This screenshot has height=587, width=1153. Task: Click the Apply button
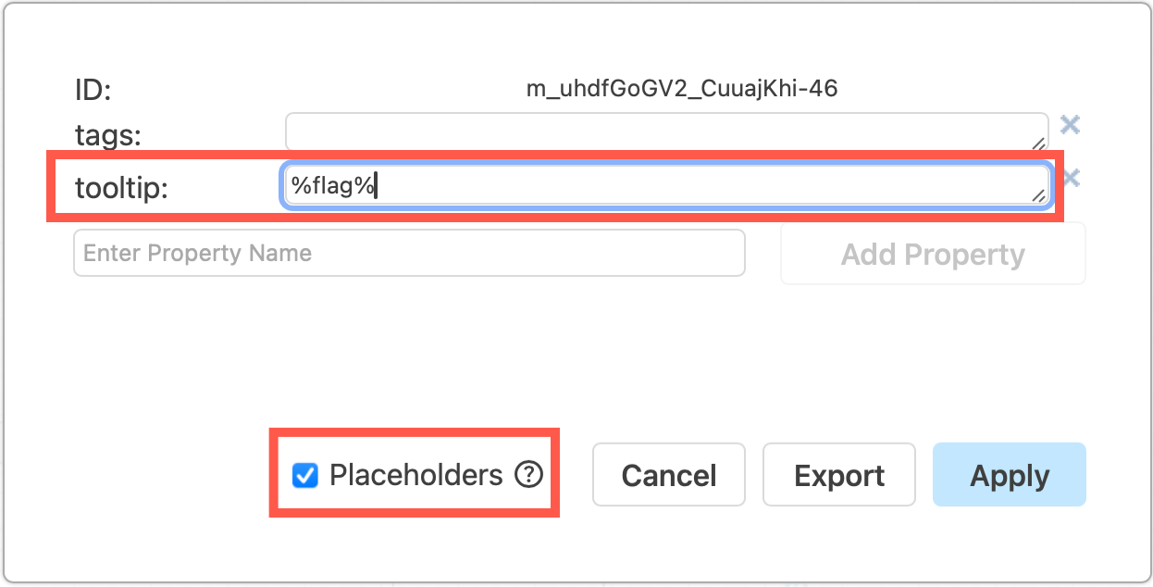[x=1009, y=475]
